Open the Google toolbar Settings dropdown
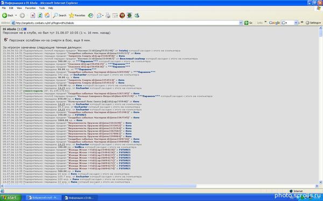This screenshot has height=201, width=323. click(x=313, y=23)
